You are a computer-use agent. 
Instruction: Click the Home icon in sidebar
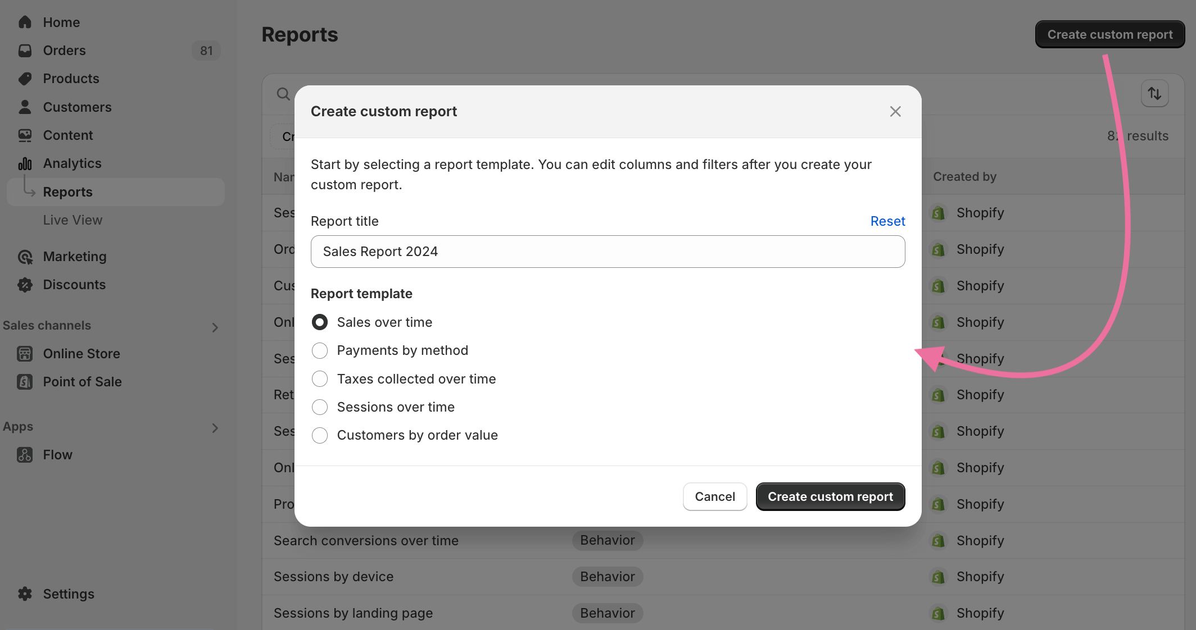25,22
